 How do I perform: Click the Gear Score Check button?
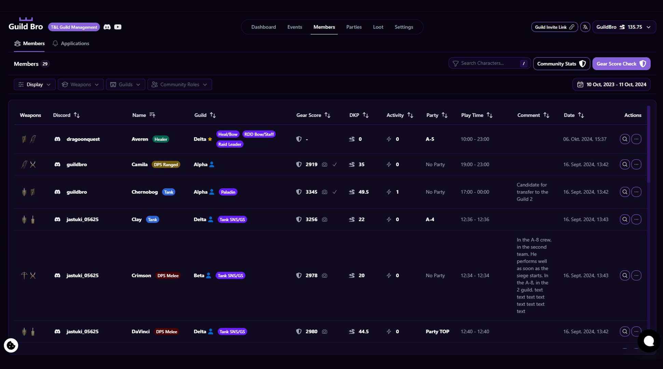click(621, 64)
